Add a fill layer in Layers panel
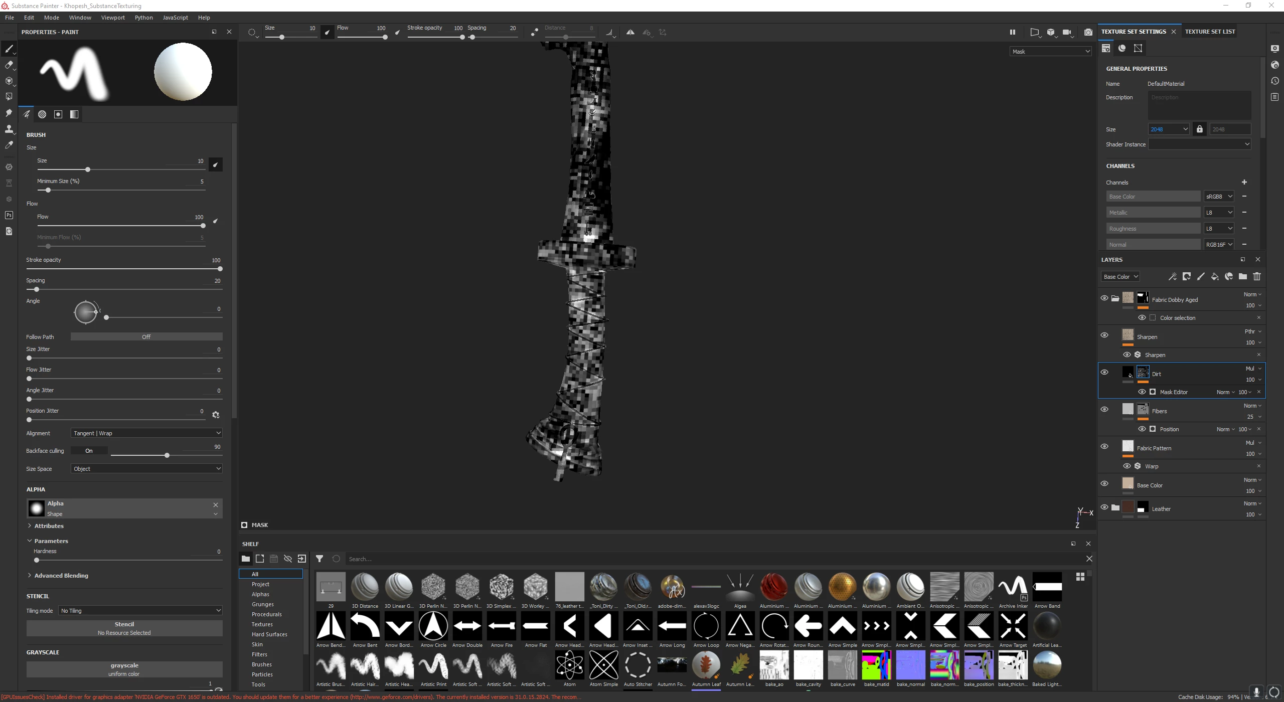The height and width of the screenshot is (702, 1284). click(x=1214, y=277)
